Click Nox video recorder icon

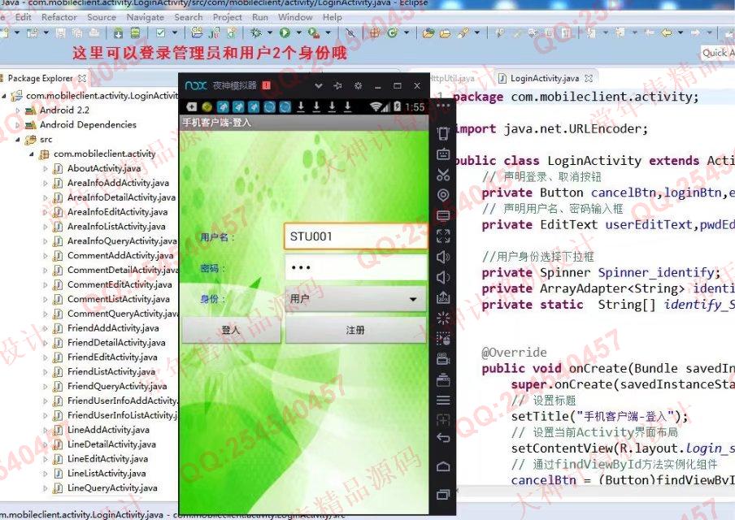(443, 359)
